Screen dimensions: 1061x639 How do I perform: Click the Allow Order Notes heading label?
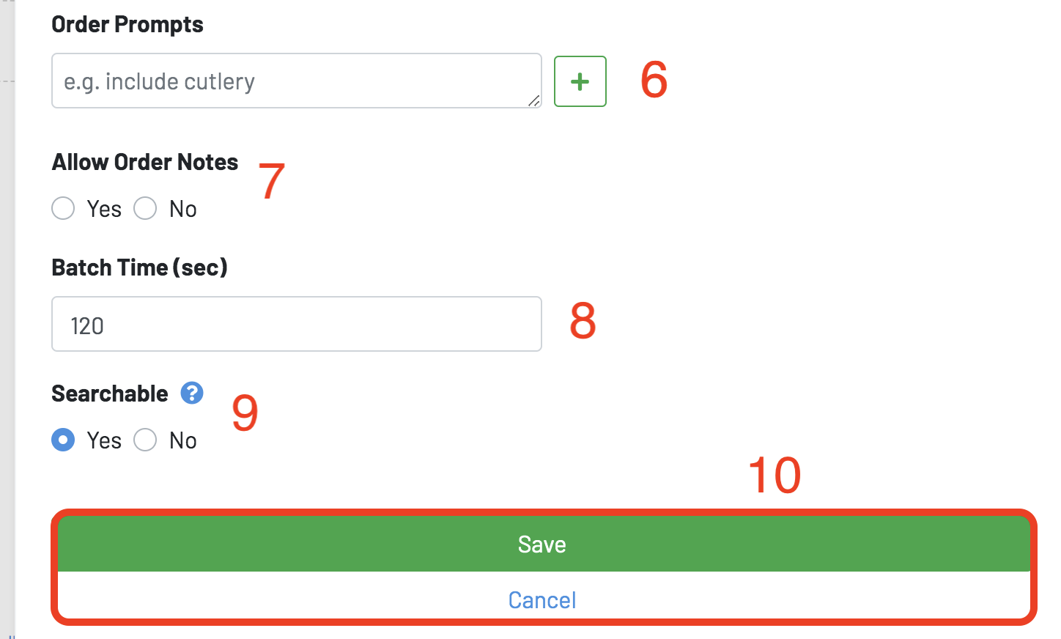[x=145, y=162]
